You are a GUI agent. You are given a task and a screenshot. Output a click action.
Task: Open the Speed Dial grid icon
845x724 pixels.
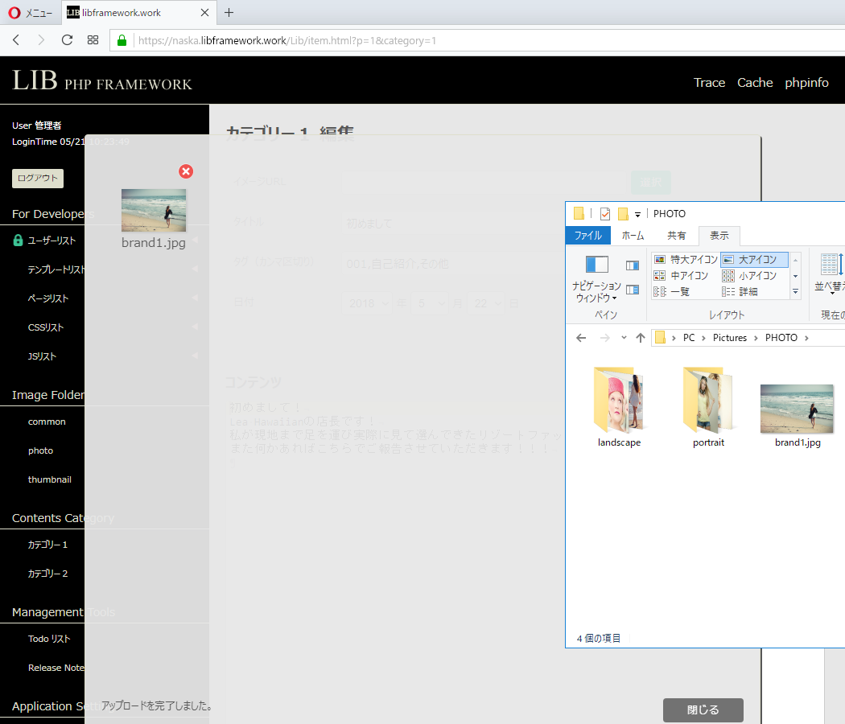93,40
